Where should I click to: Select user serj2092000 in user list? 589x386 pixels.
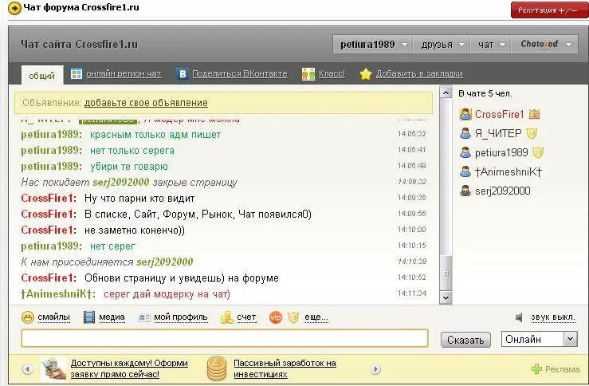tap(503, 191)
